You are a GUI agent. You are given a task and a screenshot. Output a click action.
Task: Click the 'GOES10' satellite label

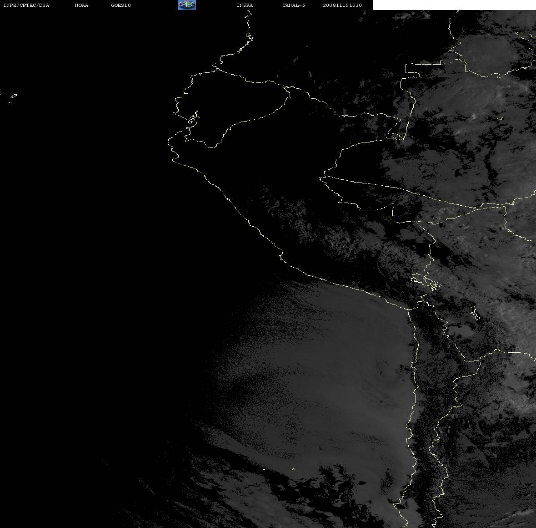click(121, 5)
